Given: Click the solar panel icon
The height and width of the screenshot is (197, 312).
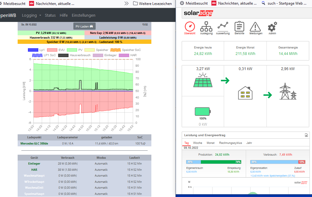Looking at the screenshot, I should [x=203, y=81].
